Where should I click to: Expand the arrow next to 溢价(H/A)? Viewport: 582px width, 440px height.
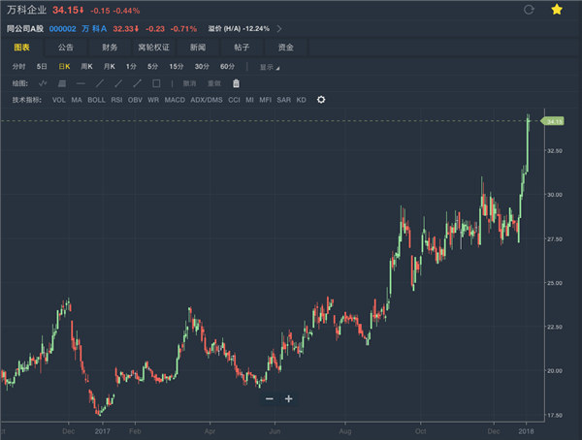tap(278, 29)
